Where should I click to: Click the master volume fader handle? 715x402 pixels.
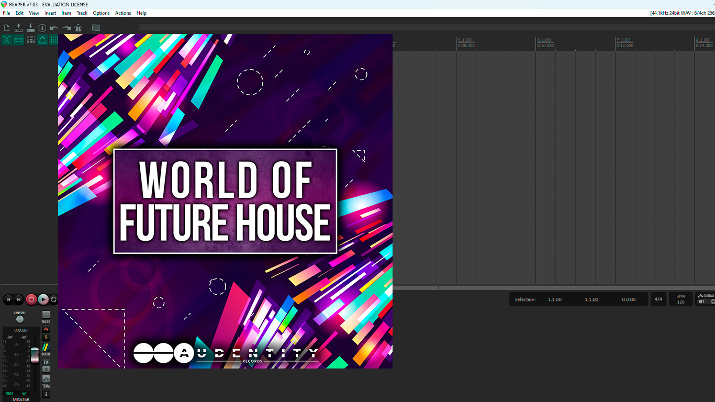click(x=35, y=354)
